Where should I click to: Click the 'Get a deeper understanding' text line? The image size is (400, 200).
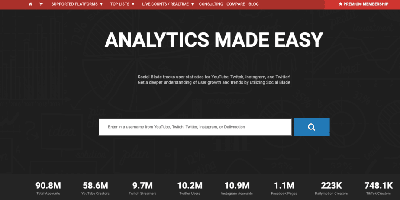click(214, 82)
